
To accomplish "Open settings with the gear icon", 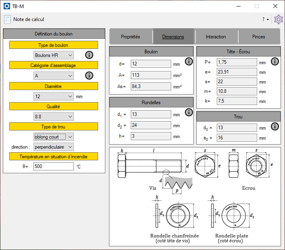I will pyautogui.click(x=279, y=19).
